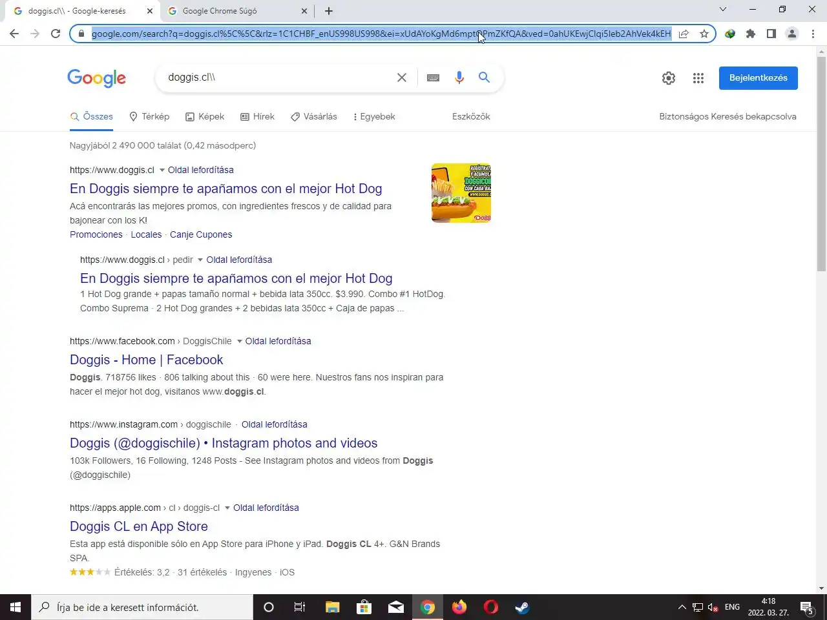The image size is (827, 620).
Task: Open the Windows Start menu
Action: click(16, 607)
